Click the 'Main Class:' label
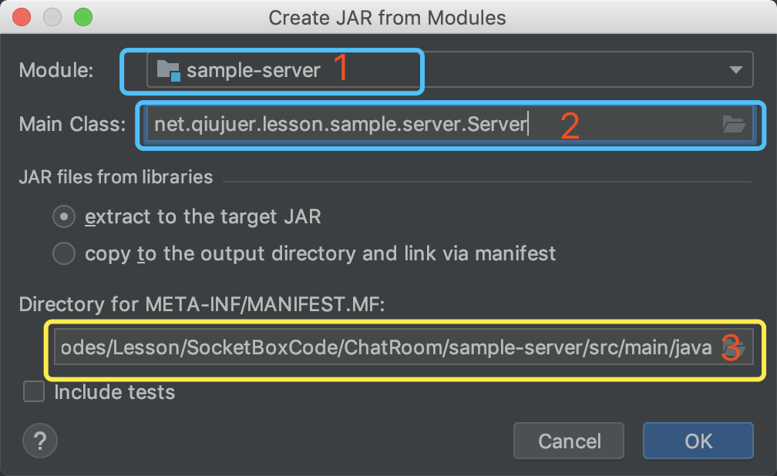The width and height of the screenshot is (777, 476). [72, 124]
